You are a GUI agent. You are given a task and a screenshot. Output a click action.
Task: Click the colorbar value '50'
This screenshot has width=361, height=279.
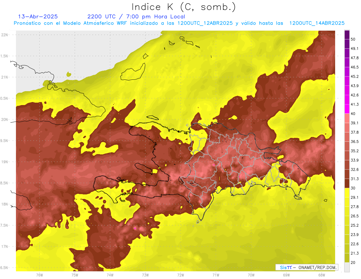tap(353, 39)
